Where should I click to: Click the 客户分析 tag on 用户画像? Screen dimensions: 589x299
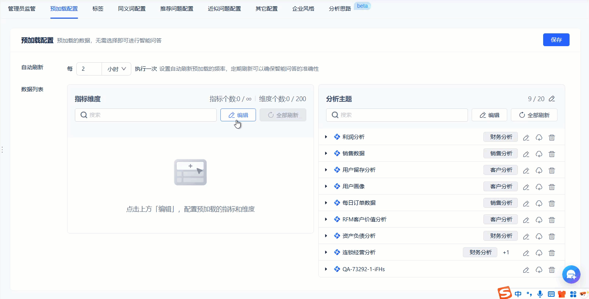pyautogui.click(x=501, y=186)
